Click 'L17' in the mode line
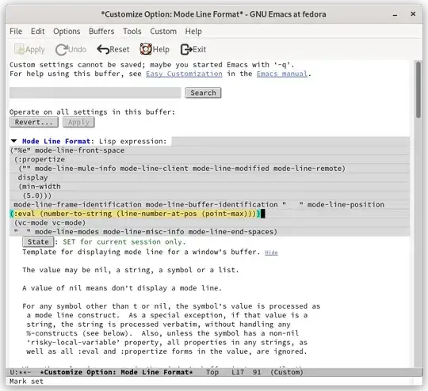The width and height of the screenshot is (428, 391). pos(238,372)
